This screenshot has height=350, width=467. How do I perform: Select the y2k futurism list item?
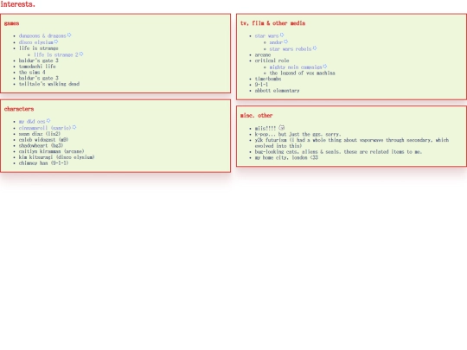pos(352,143)
